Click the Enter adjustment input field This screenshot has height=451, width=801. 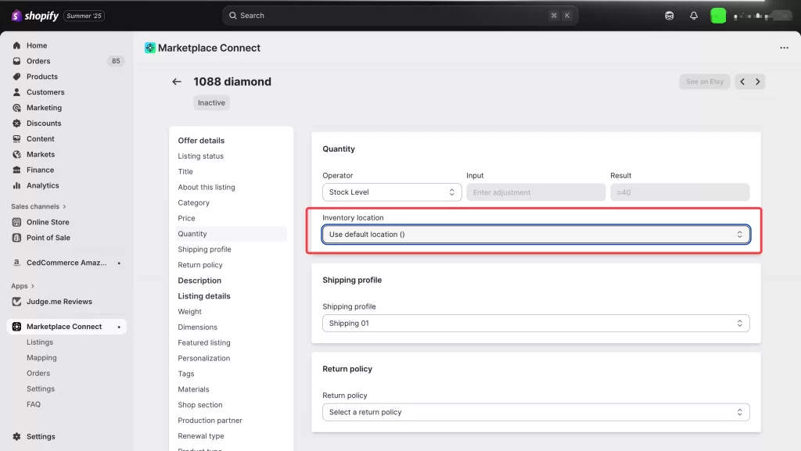(536, 192)
